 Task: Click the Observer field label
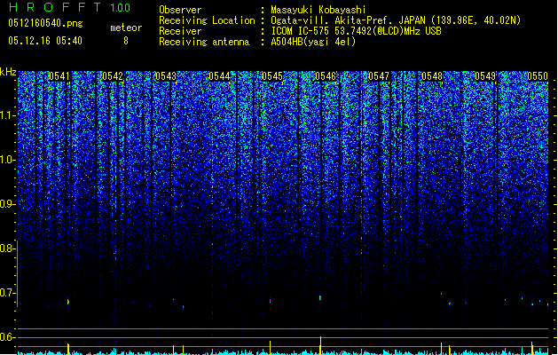tap(180, 10)
